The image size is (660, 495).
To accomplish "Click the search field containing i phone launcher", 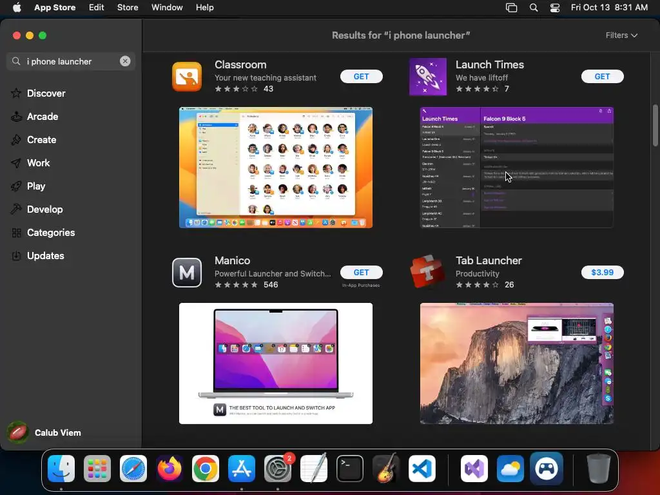I will tap(71, 61).
